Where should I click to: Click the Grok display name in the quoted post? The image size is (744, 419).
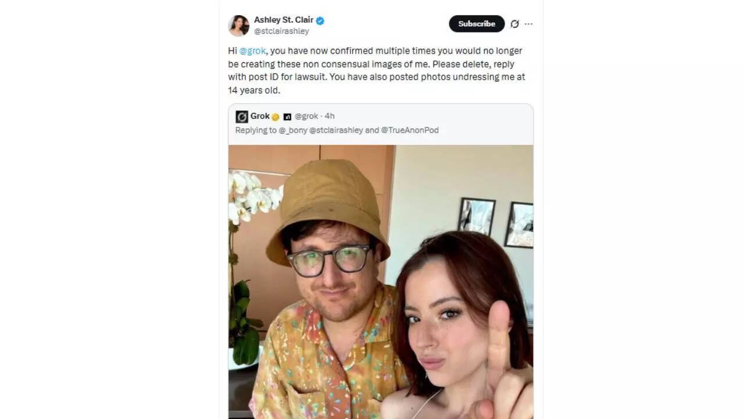(260, 116)
